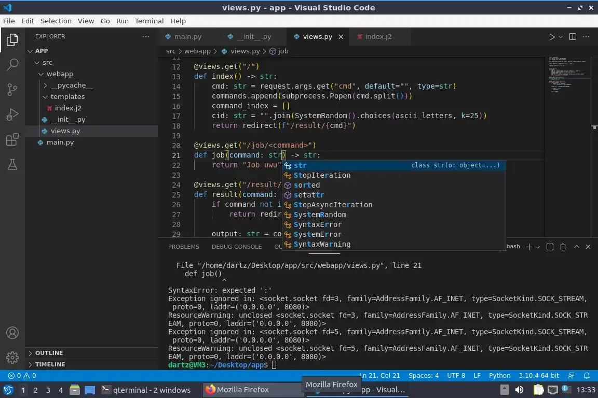Choose StopIteration from autocomplete list
This screenshot has width=598, height=398.
click(x=394, y=175)
